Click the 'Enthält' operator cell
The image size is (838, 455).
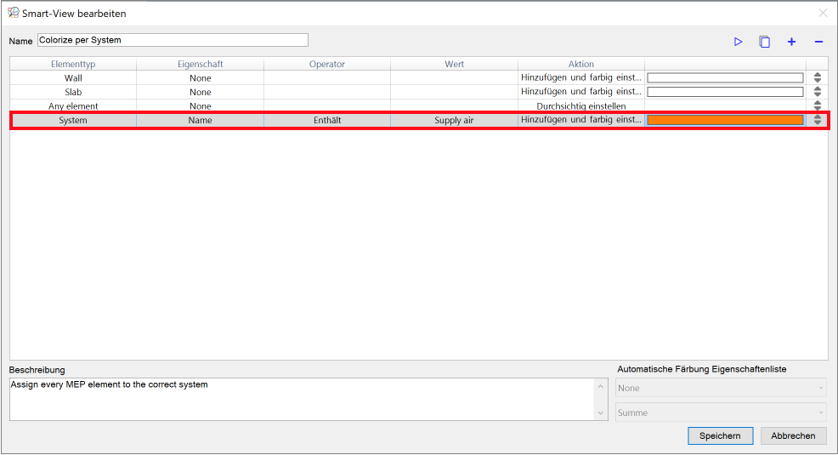coord(327,120)
